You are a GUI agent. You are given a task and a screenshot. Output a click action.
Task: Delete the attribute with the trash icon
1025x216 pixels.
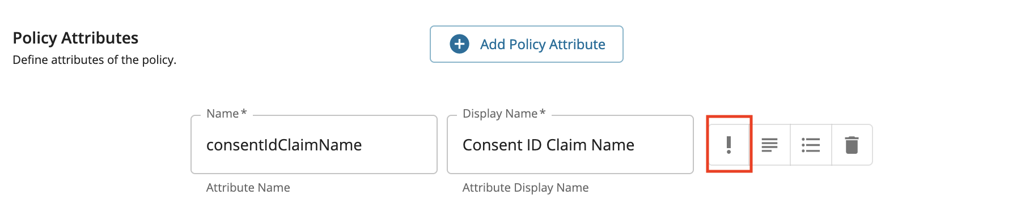click(852, 145)
